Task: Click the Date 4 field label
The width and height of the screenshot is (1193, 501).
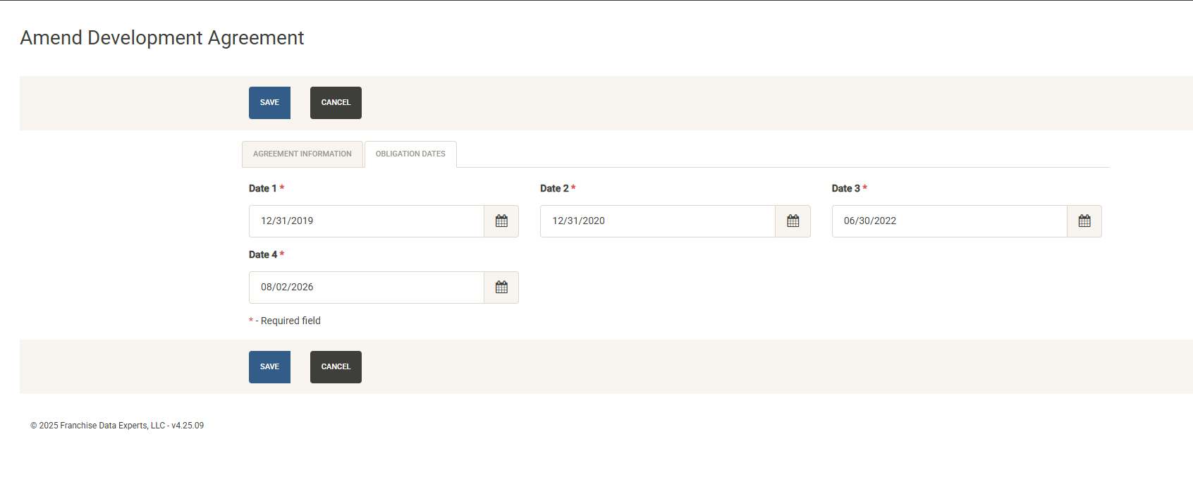Action: coord(262,254)
